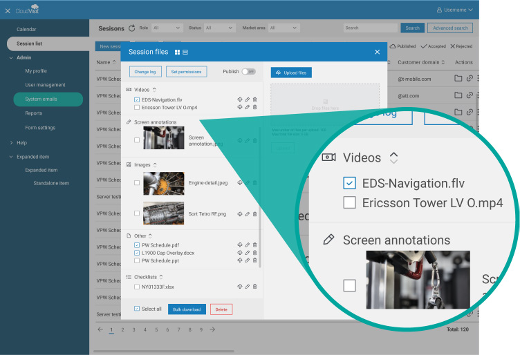
Task: Open Calendar in the sidebar
Action: [x=26, y=29]
